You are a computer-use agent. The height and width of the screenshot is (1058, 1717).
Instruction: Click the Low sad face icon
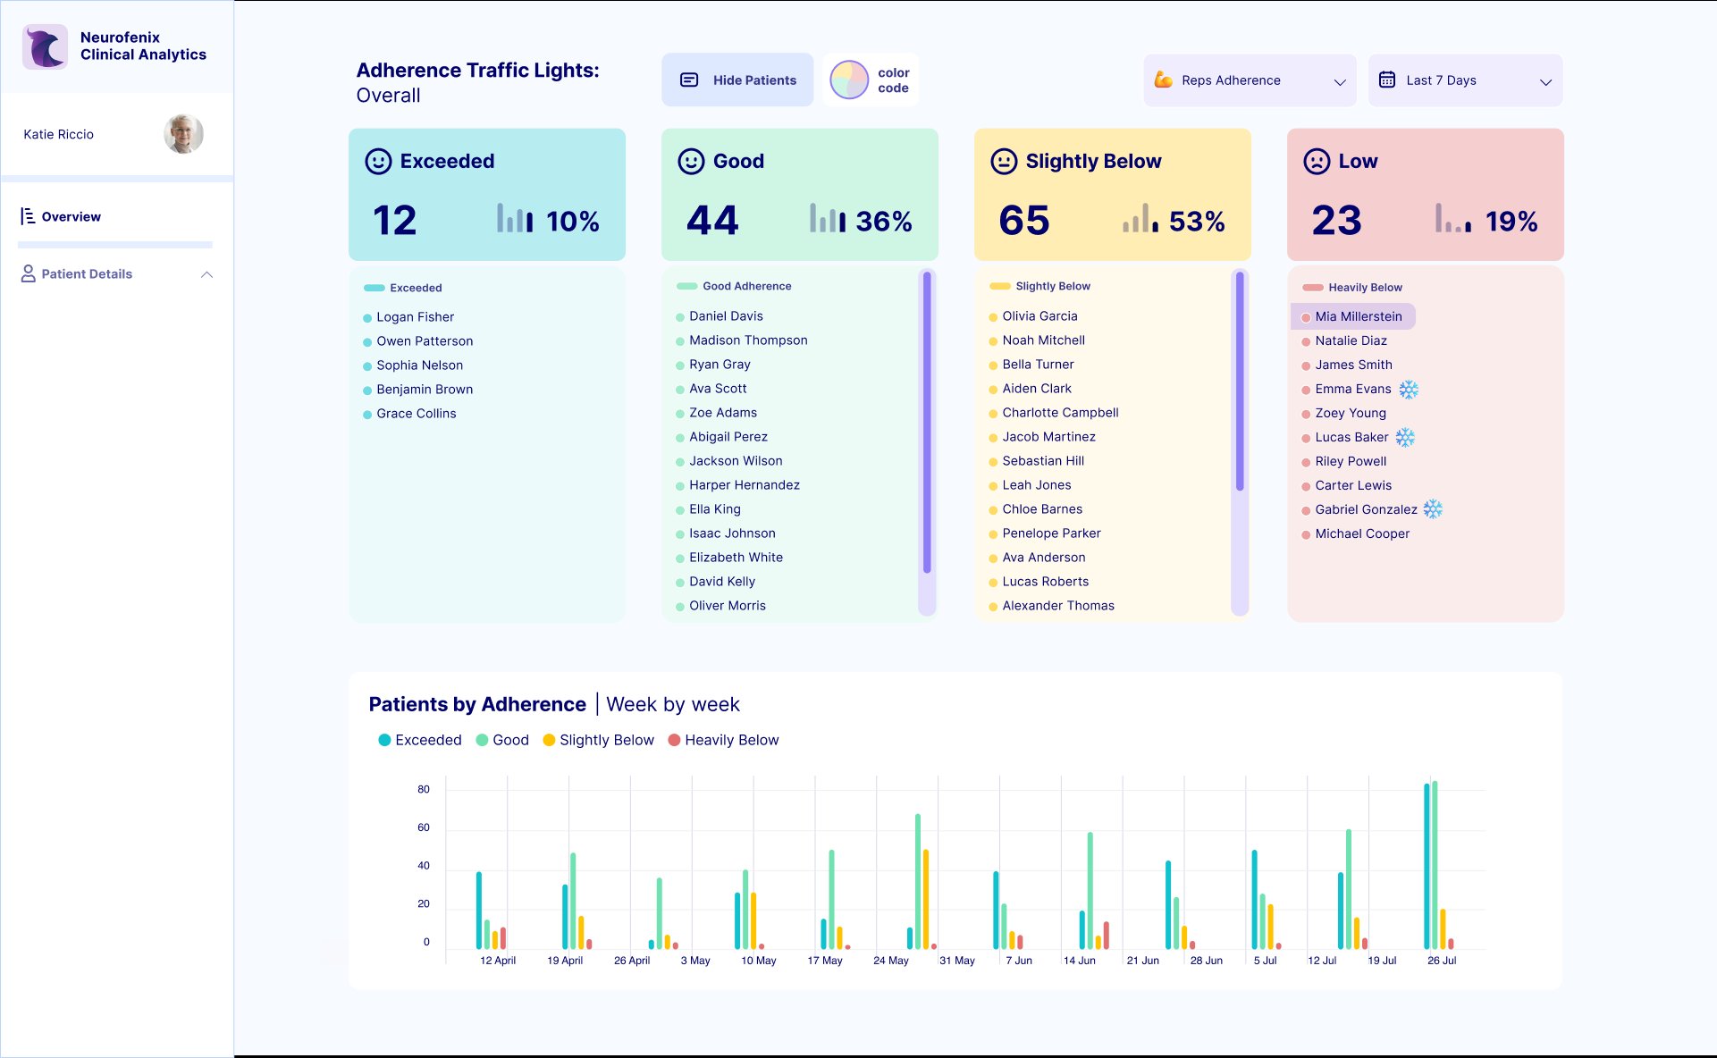(1317, 161)
